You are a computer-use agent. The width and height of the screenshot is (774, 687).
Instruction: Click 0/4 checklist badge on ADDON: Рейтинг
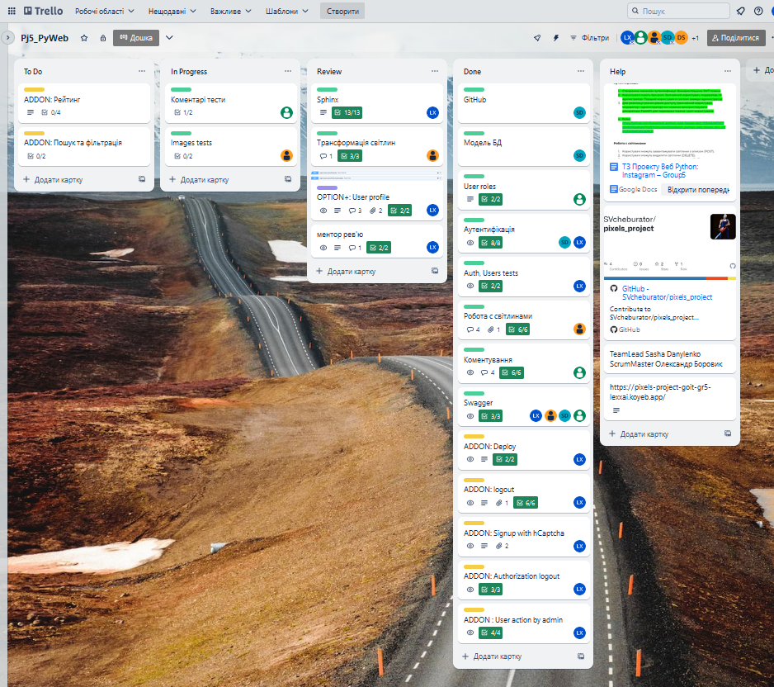[51, 112]
